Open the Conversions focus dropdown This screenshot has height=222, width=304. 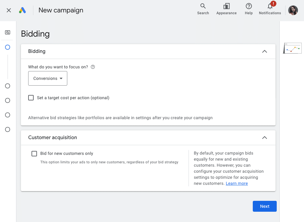point(48,78)
